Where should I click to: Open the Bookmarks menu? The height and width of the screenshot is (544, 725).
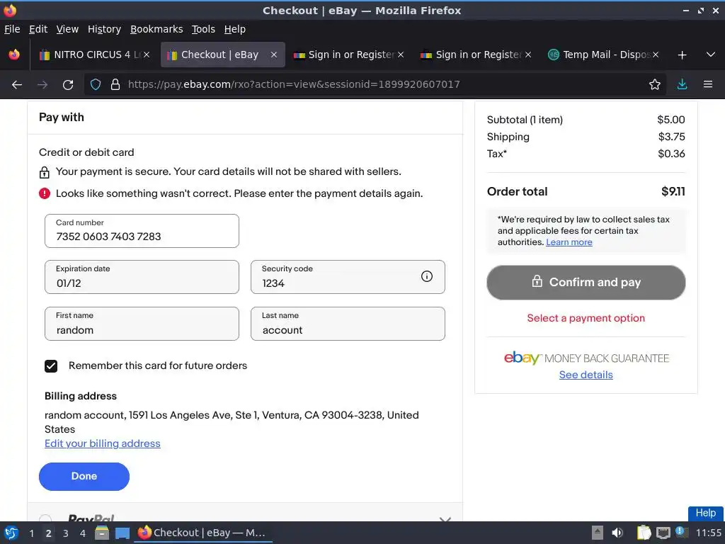click(x=156, y=29)
